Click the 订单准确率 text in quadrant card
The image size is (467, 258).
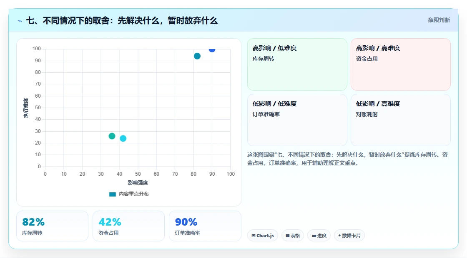pos(266,114)
